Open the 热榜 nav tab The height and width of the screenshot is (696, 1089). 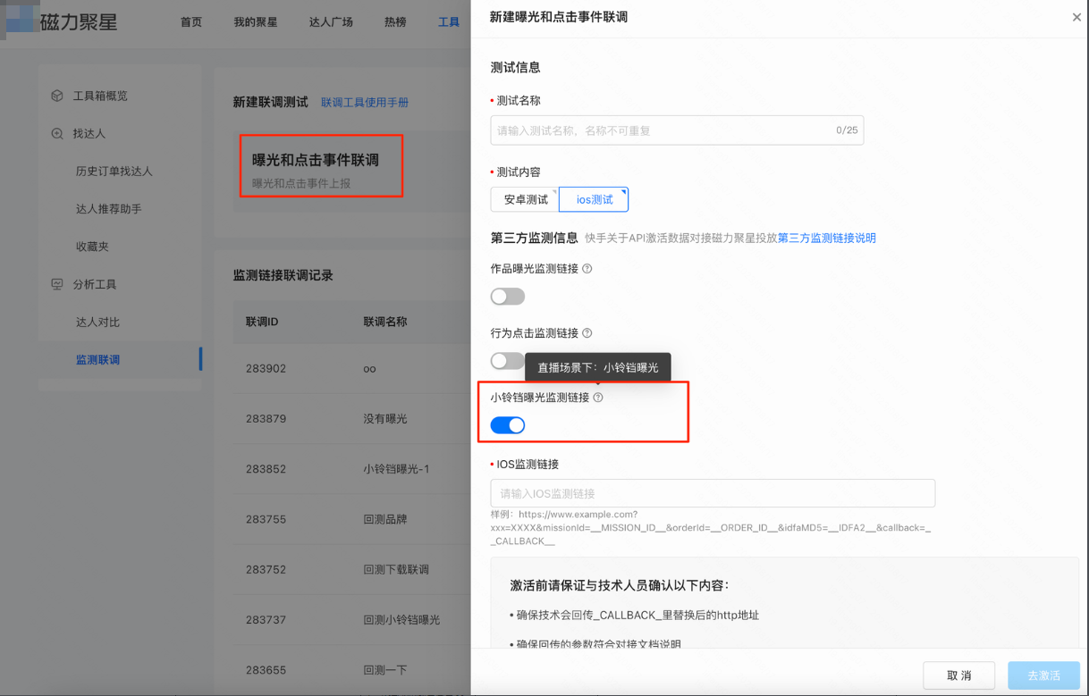coord(395,22)
